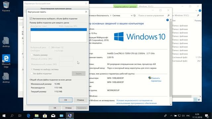Click the search magnifier in Control Panel
This screenshot has width=212, height=119.
click(169, 16)
